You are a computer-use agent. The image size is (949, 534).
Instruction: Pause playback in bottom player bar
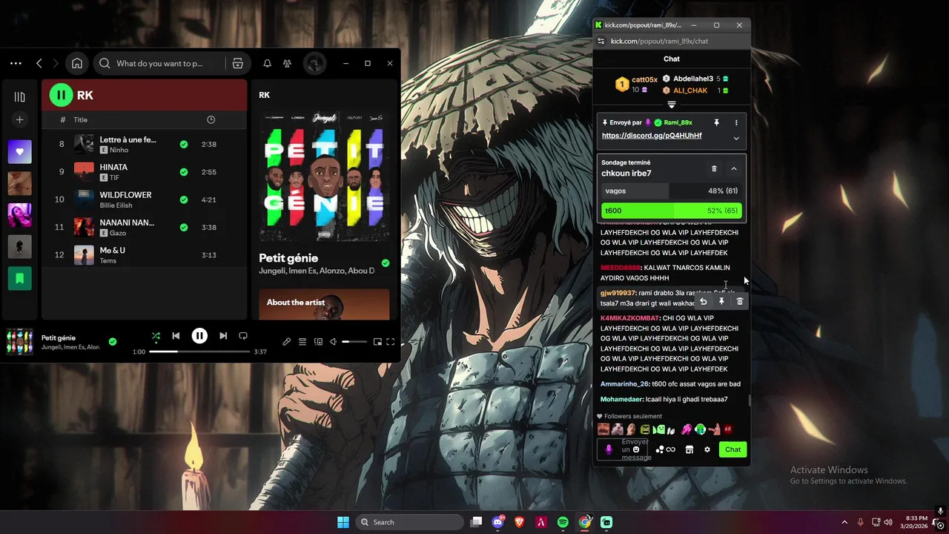click(199, 336)
